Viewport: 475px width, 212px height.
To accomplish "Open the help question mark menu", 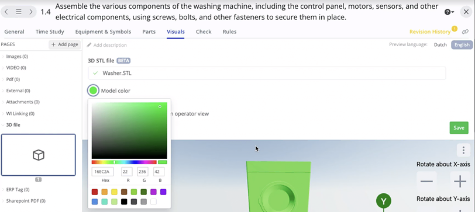I will tap(449, 12).
